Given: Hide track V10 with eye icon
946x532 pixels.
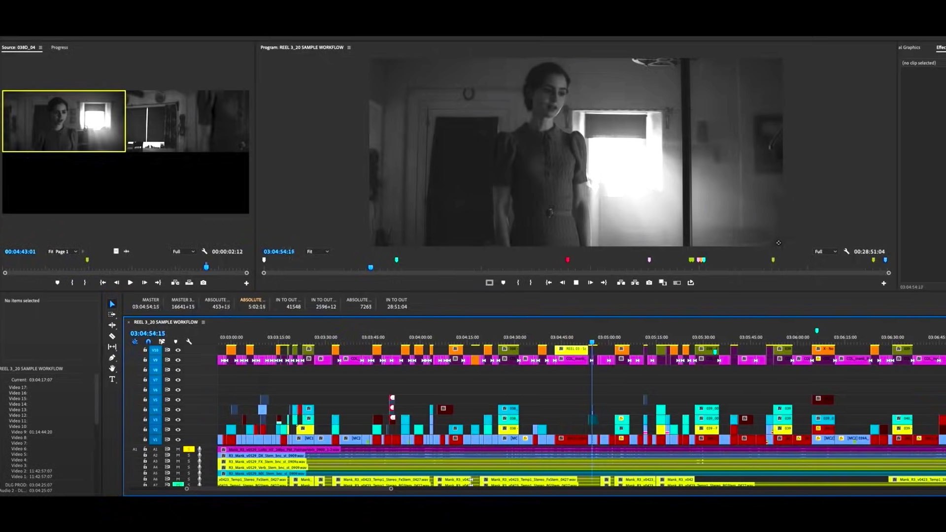Looking at the screenshot, I should tap(178, 350).
